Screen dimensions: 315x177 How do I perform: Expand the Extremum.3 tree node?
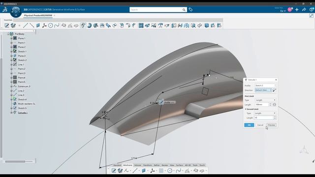[x=11, y=87]
